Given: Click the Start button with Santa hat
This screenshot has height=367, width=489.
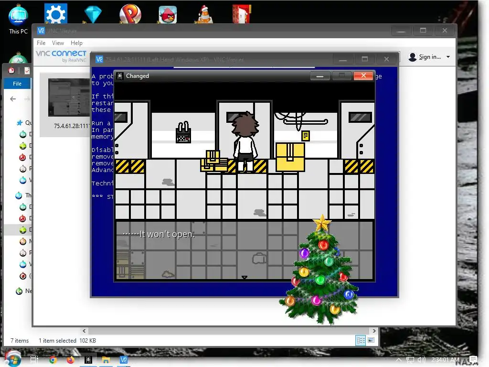Looking at the screenshot, I should (12, 359).
